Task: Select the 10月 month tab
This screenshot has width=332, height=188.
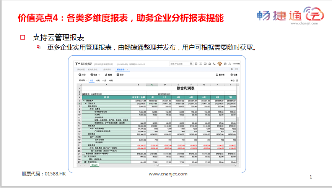Action: 98,80
